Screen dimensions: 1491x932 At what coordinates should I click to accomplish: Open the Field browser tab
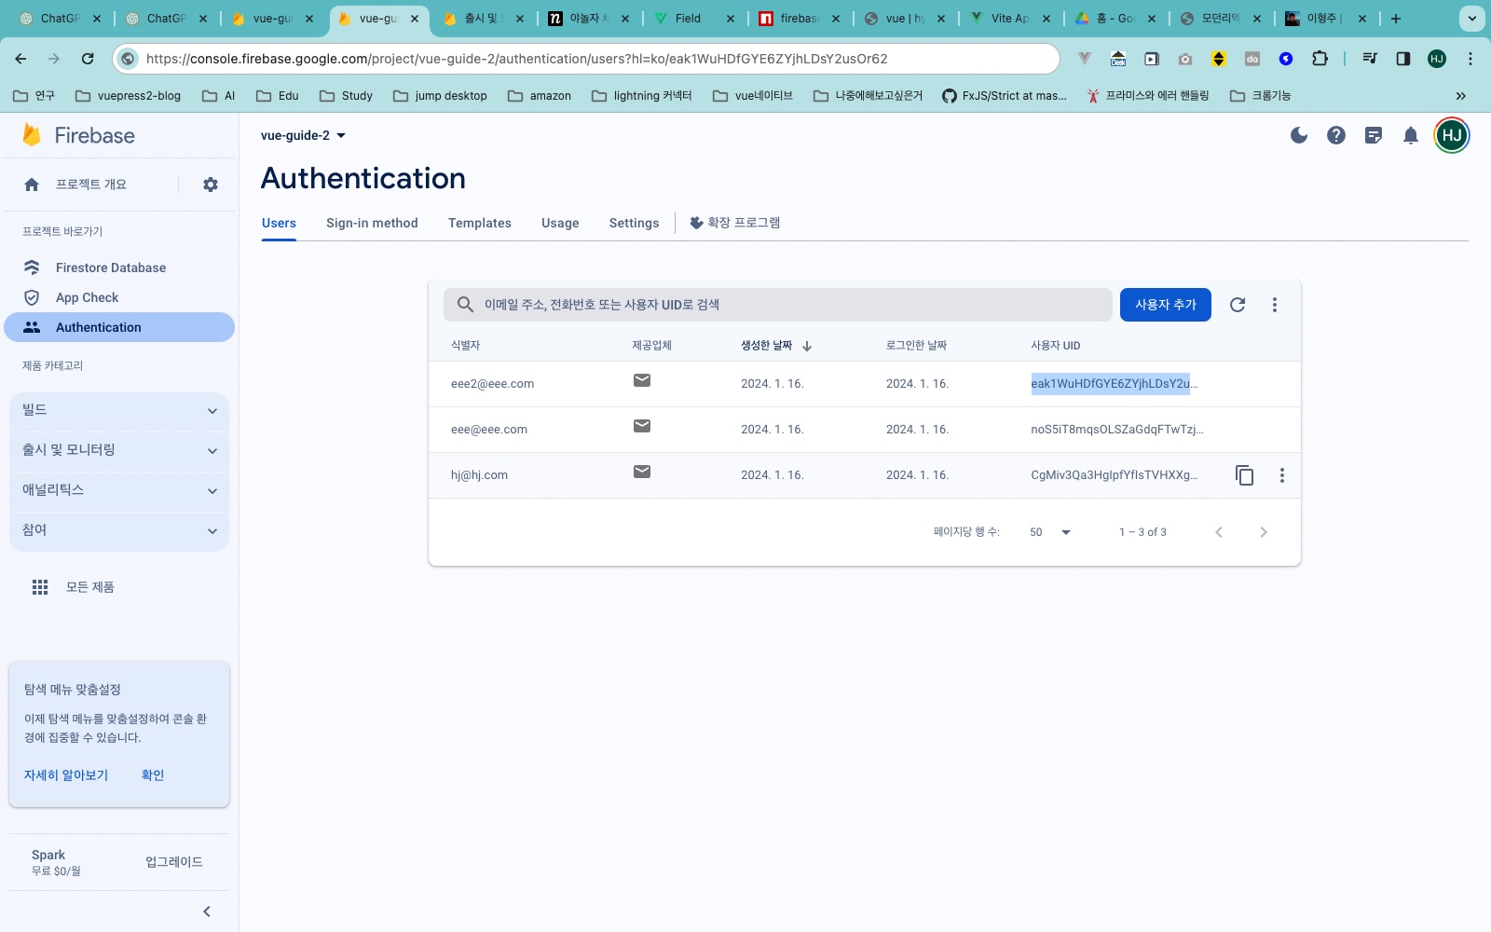(x=694, y=19)
